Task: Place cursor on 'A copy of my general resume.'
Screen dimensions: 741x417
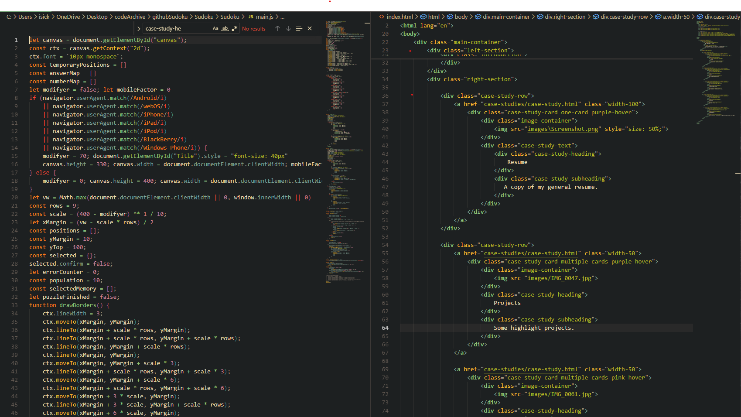Action: (550, 187)
